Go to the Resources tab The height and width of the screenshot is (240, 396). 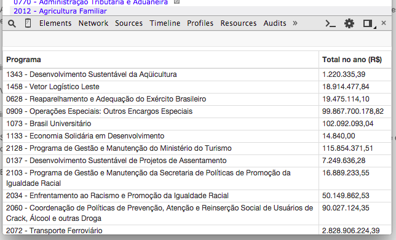[239, 23]
